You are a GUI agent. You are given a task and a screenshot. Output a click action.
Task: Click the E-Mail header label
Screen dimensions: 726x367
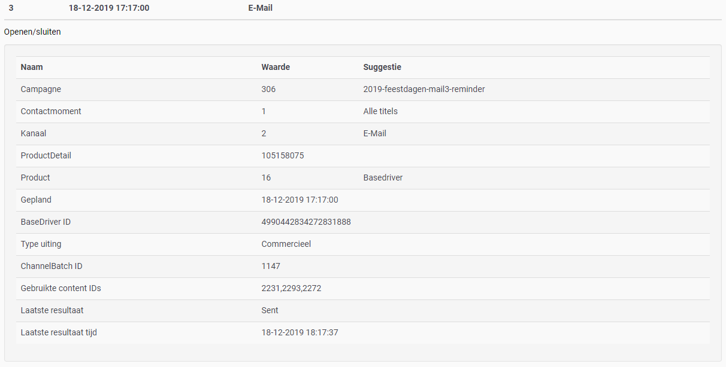click(x=260, y=8)
